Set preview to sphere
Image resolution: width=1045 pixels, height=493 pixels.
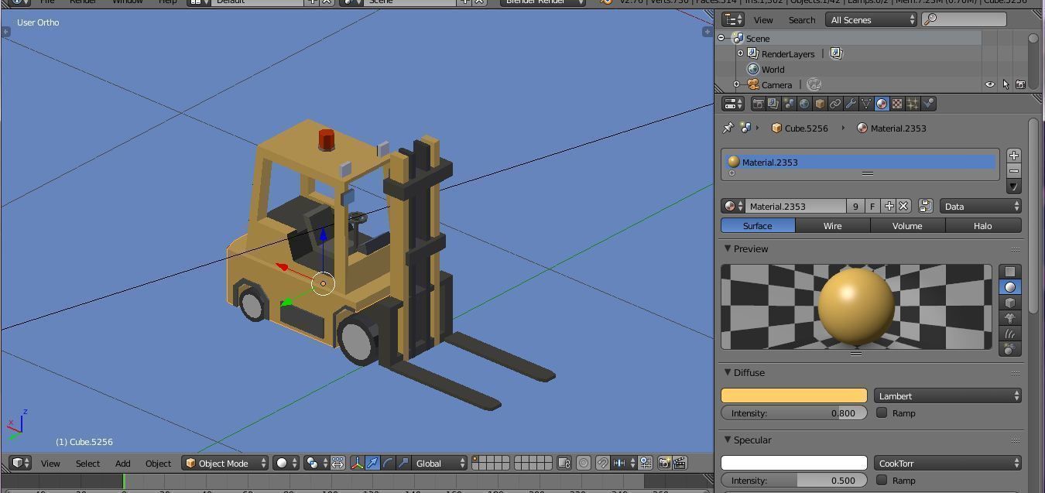click(1010, 287)
